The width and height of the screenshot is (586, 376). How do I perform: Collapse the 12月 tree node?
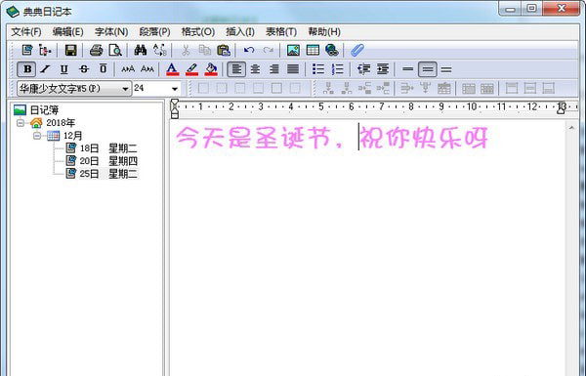(x=37, y=136)
